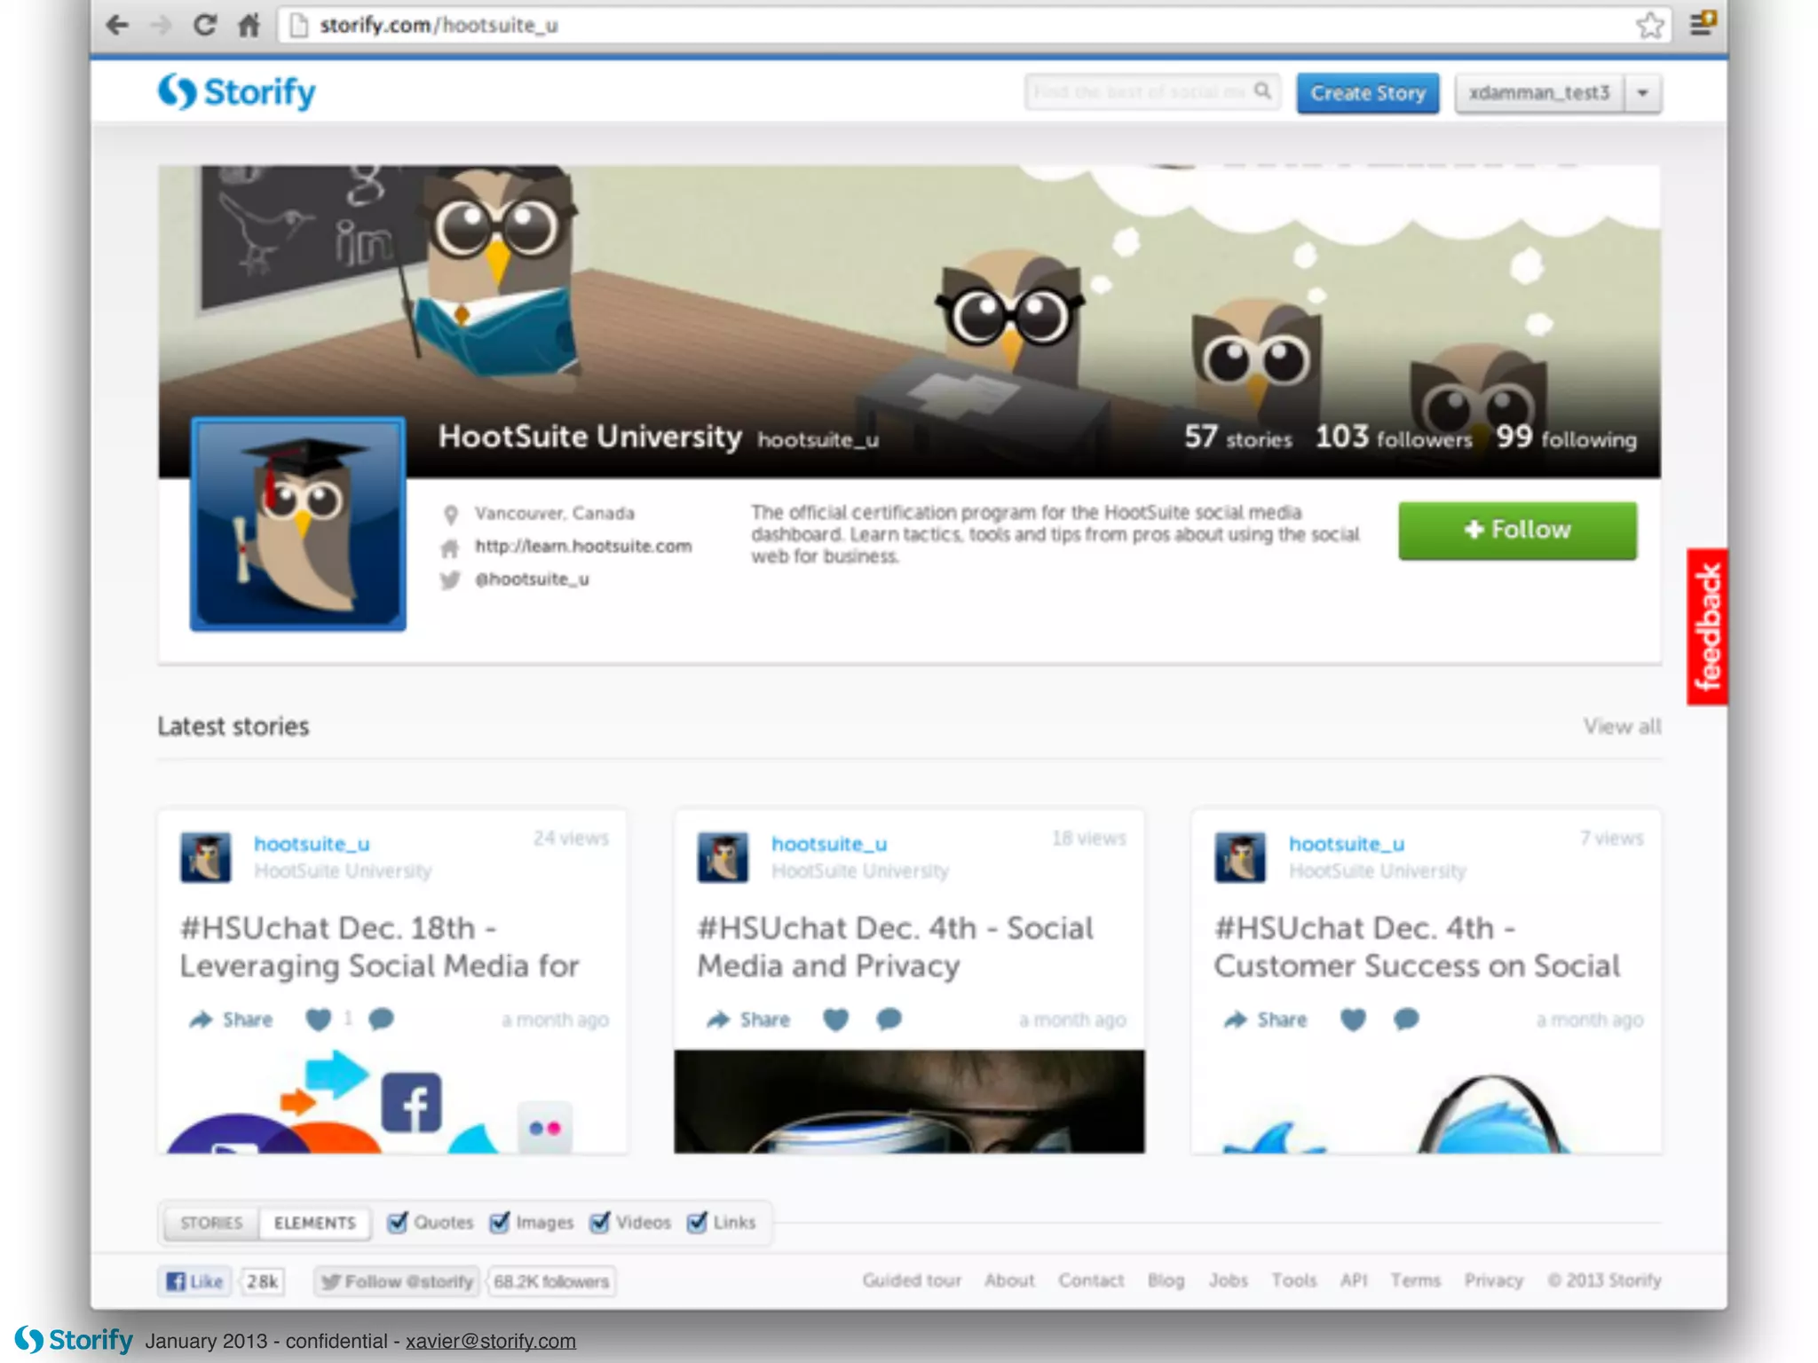Open the browser menu icon

click(x=1703, y=23)
